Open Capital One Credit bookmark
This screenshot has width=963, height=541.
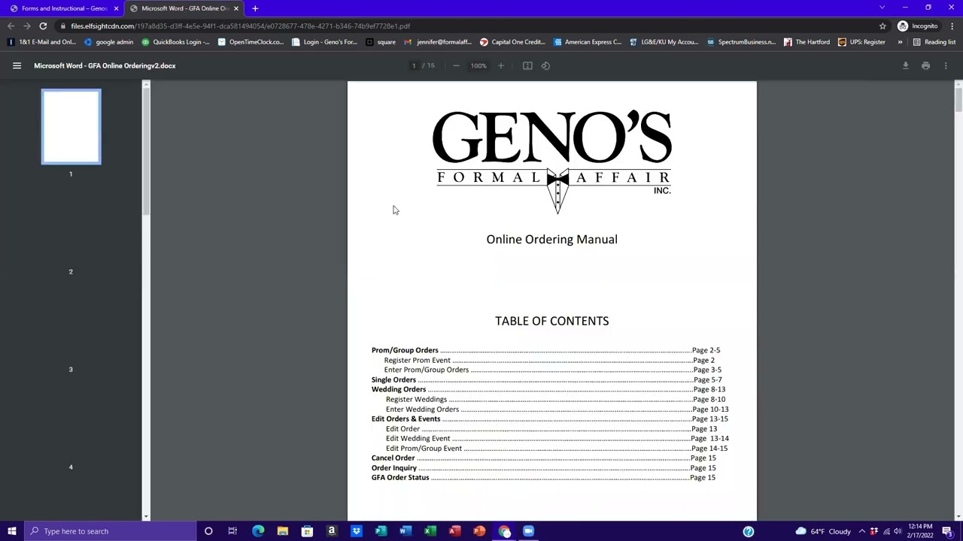[512, 42]
